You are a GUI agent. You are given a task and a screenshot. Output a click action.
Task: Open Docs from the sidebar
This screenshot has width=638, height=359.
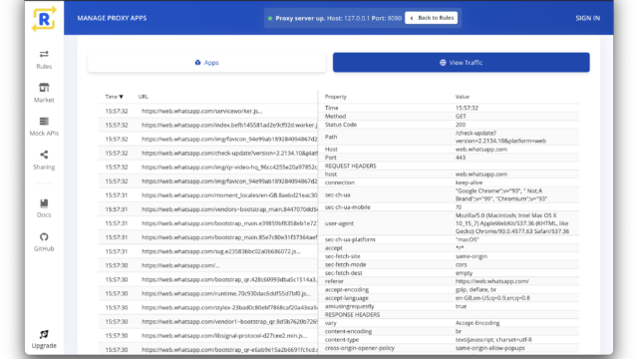tap(44, 208)
